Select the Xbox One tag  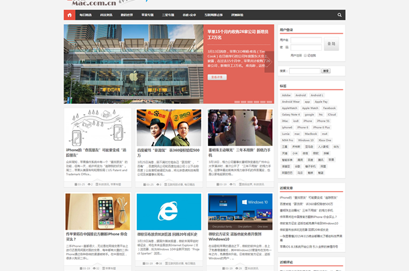325,141
